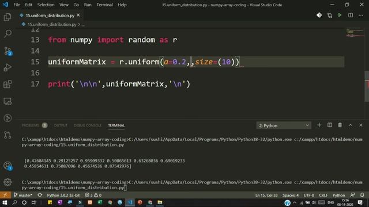
Task: Open the Manage gear settings icon
Action: click(x=7, y=182)
